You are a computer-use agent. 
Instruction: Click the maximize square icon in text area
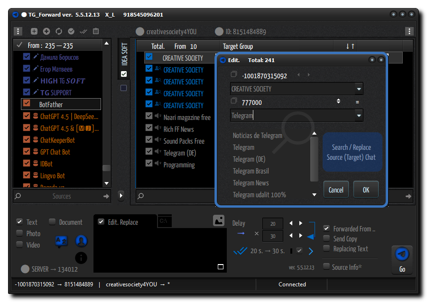click(221, 266)
